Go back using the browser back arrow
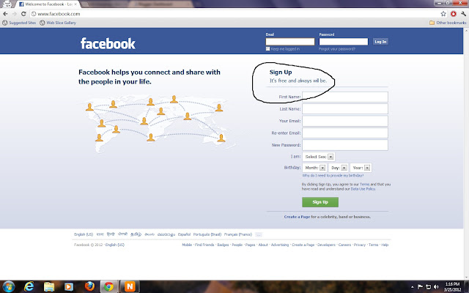This screenshot has height=293, width=469. click(x=5, y=14)
